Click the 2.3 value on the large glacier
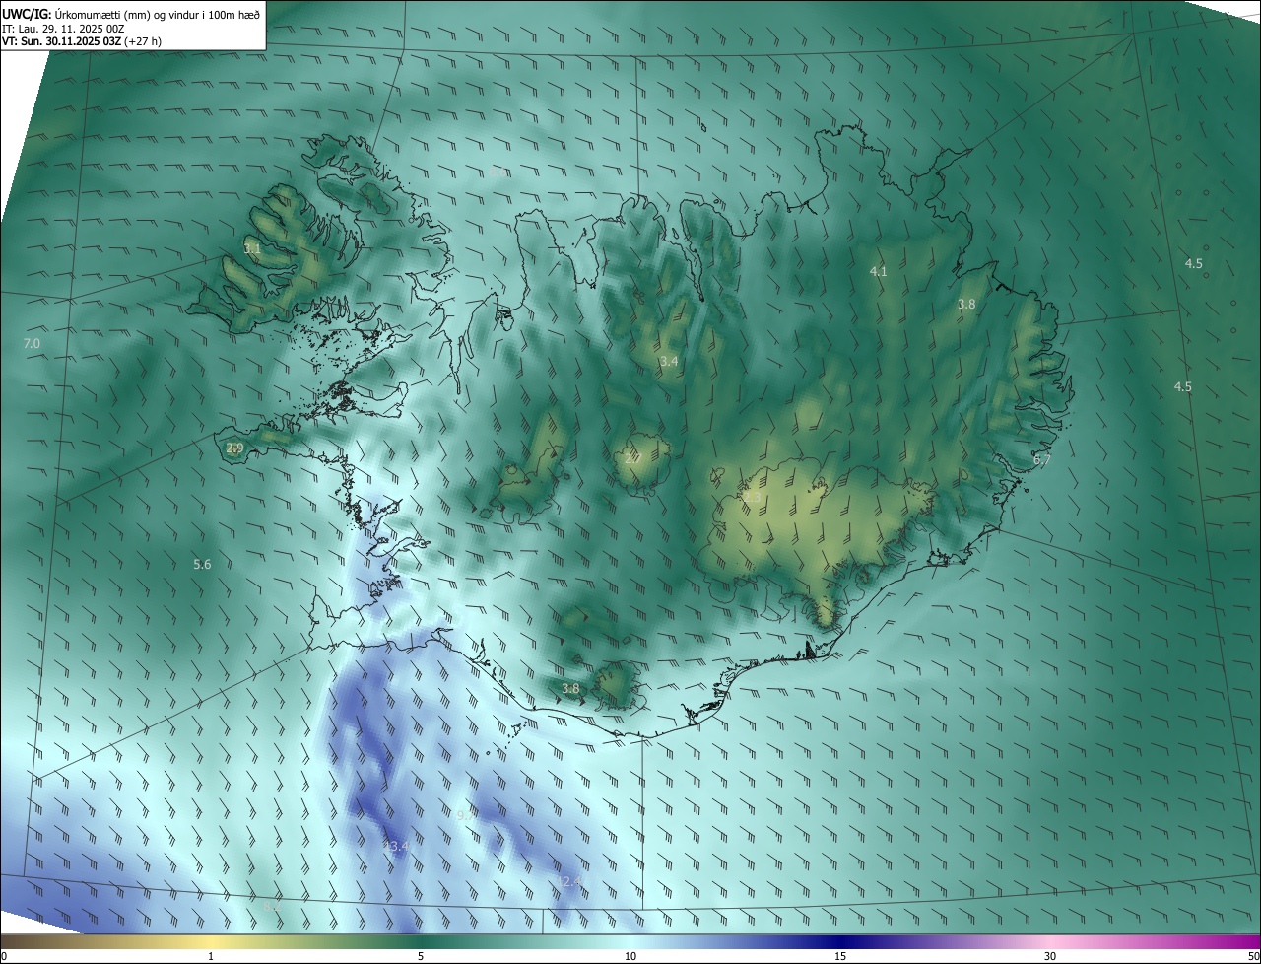Viewport: 1261px width, 964px height. 752,498
